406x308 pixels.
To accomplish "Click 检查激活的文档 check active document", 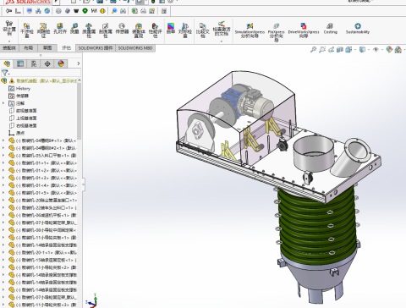I will tap(222, 28).
